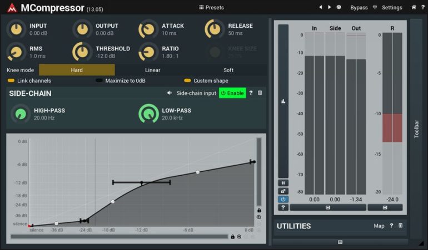Viewport: 428px width, 250px height.
Task: Open help for the Side-chain section
Action: 251,93
